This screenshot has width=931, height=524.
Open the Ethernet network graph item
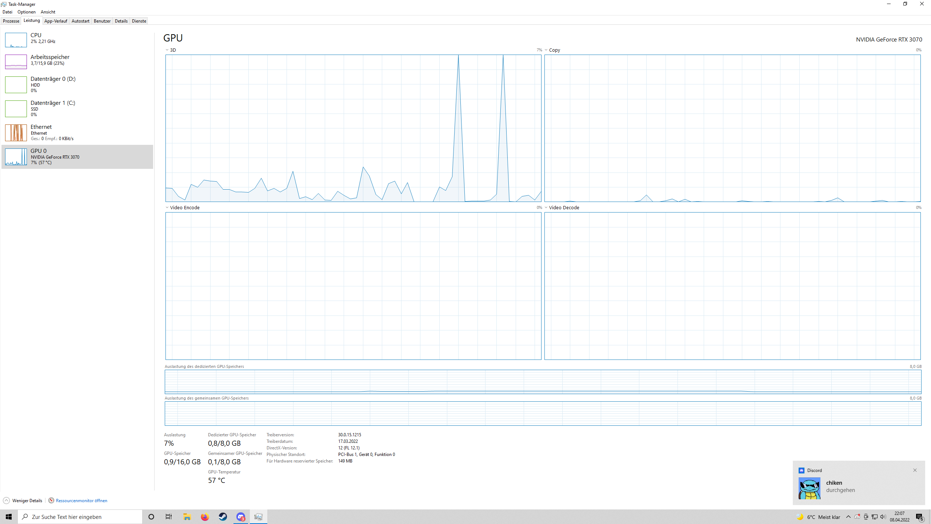[x=16, y=132]
